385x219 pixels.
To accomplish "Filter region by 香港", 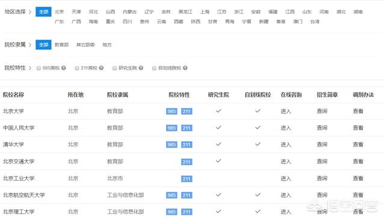I will 281,22.
